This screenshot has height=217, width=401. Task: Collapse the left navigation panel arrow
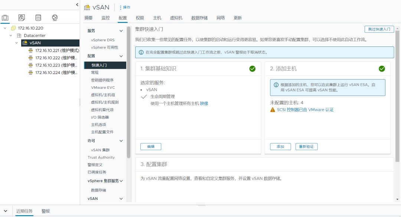point(77,4)
